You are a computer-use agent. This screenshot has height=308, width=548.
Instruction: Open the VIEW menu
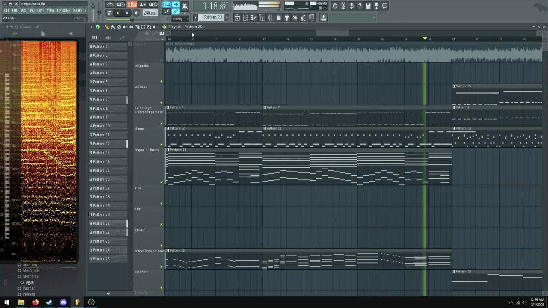pos(51,10)
